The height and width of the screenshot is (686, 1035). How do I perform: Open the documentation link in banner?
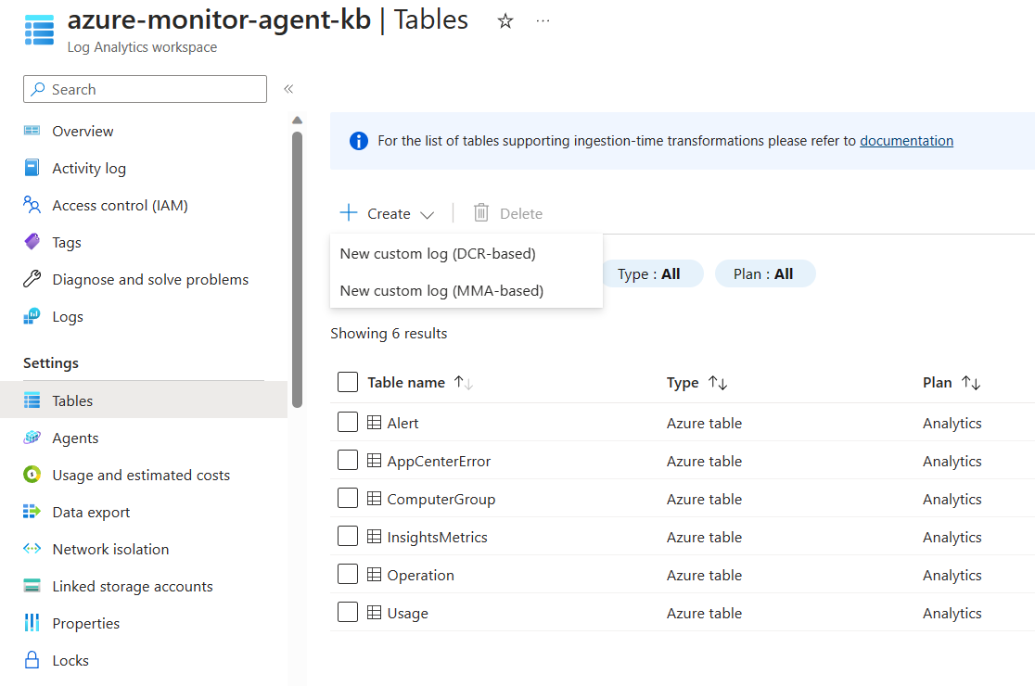(x=906, y=141)
